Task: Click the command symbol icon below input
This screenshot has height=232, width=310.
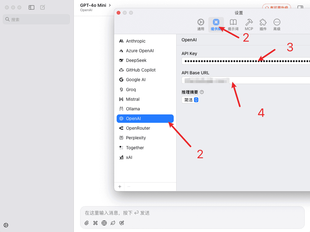Action: click(x=95, y=223)
